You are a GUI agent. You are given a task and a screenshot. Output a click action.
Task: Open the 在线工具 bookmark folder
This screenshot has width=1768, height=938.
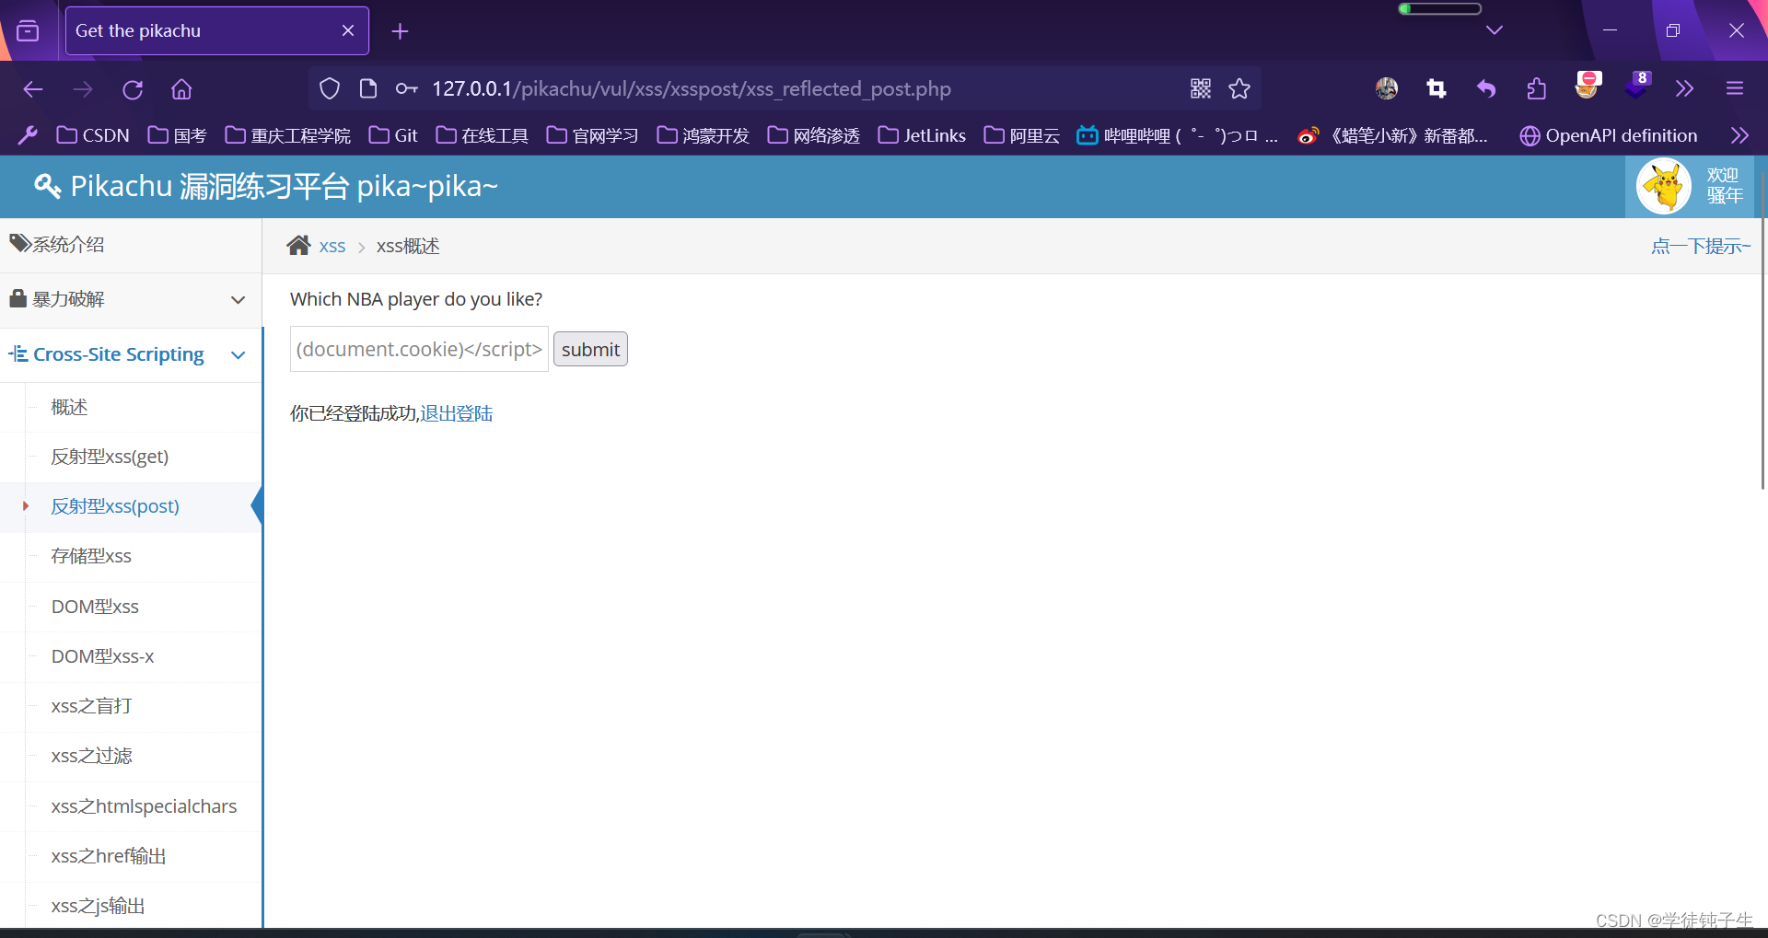(483, 135)
